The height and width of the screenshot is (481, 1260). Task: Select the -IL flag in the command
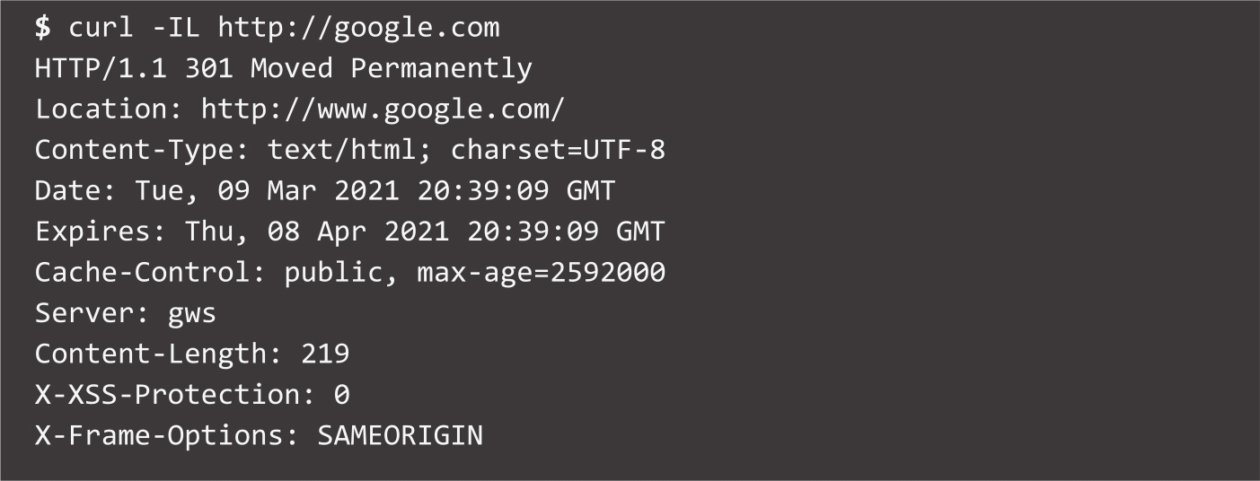[176, 28]
